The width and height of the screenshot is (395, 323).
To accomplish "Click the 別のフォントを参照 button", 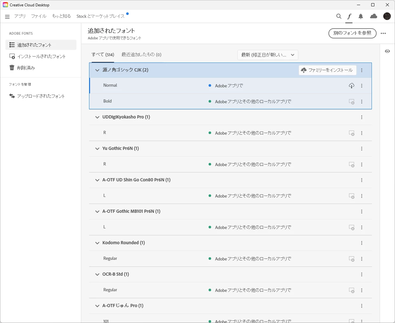I will pyautogui.click(x=352, y=33).
